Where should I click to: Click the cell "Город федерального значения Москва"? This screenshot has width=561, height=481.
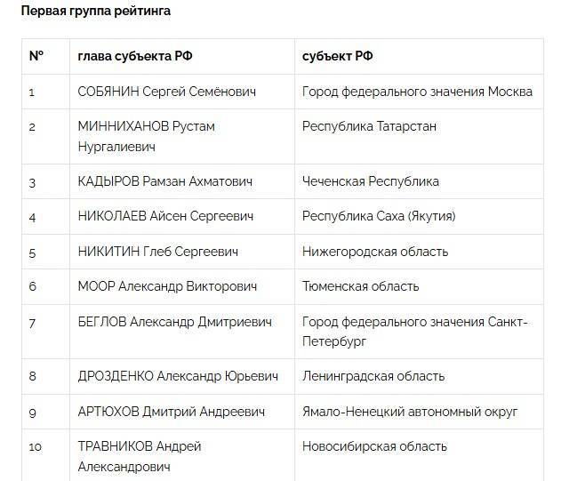coord(417,92)
